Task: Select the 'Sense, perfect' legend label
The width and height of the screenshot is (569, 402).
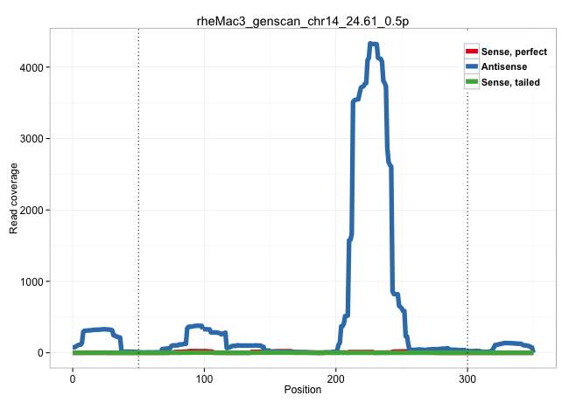Action: 514,52
